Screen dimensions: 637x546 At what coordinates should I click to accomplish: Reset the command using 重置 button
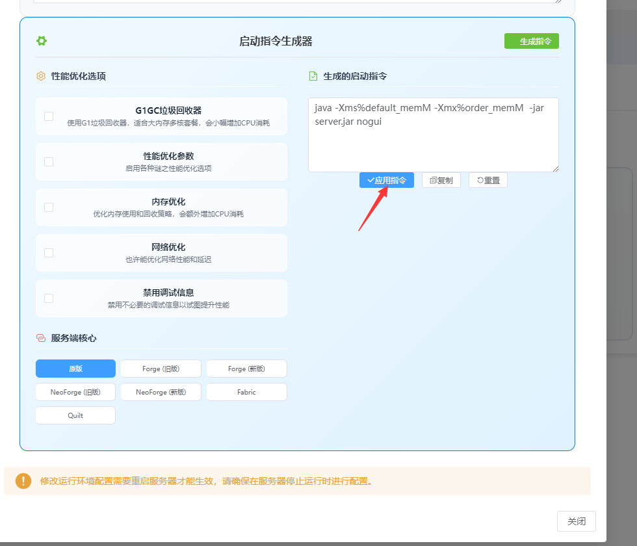point(488,180)
